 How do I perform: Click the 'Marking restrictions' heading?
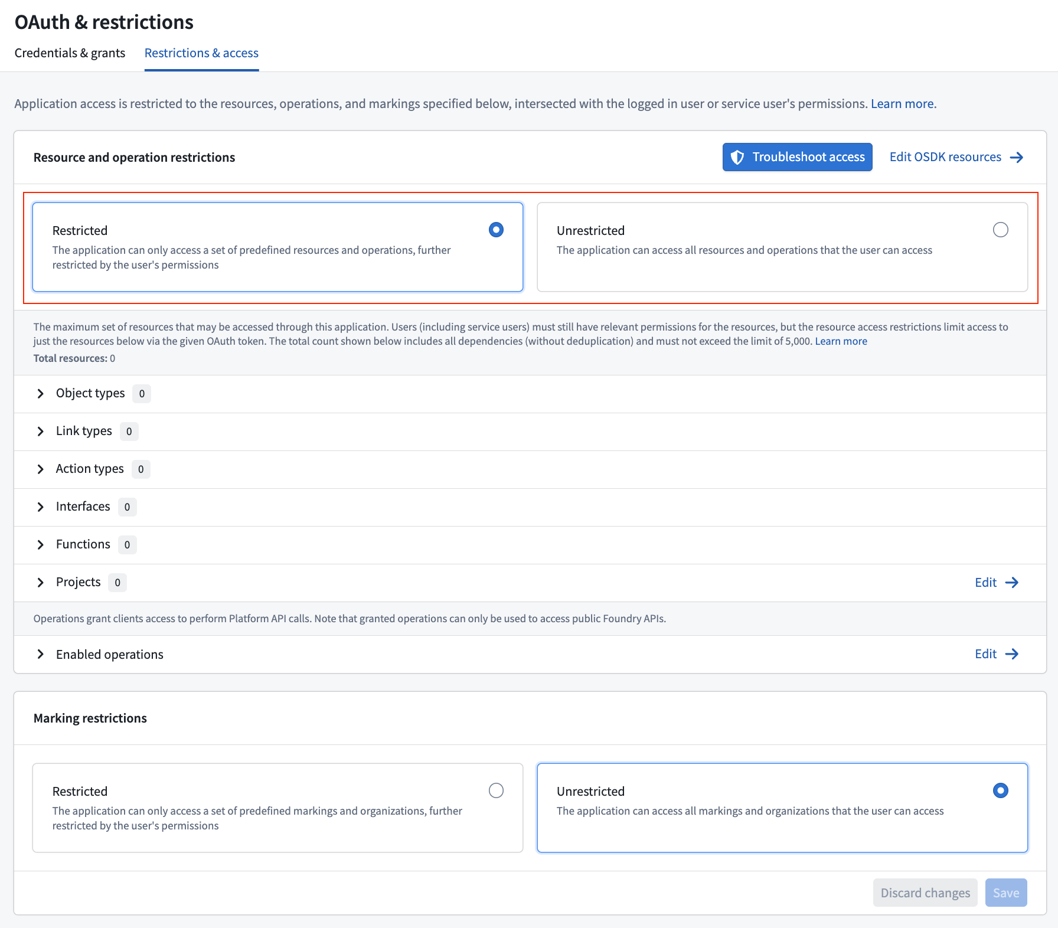pyautogui.click(x=90, y=718)
